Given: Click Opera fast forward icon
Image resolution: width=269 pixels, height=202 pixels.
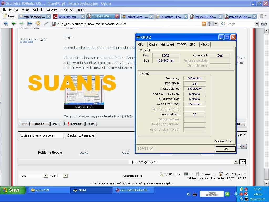Looking at the screenshot, I should tap(30, 23).
